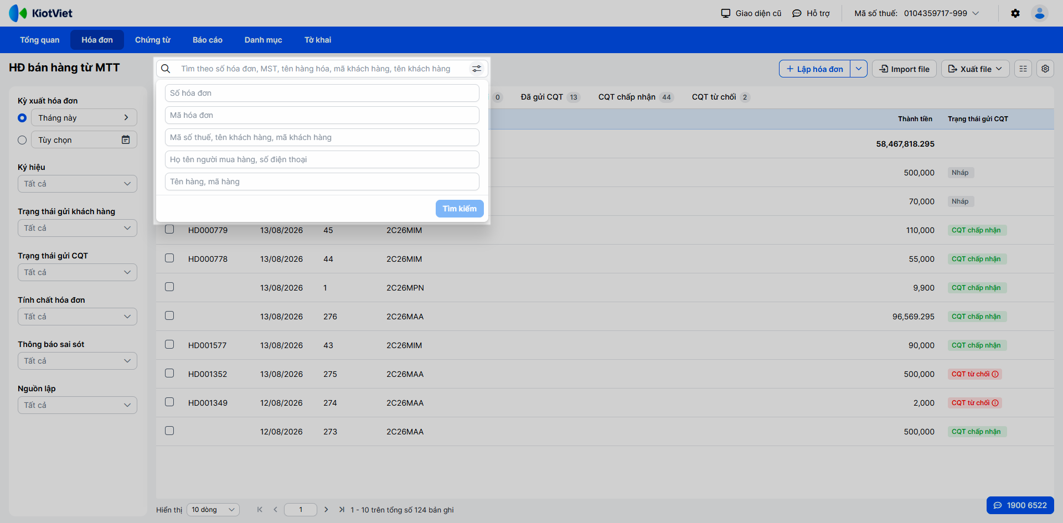Screen dimensions: 1063x523
Task: Click the Trạng thái gửi CQT column header
Action: [978, 119]
